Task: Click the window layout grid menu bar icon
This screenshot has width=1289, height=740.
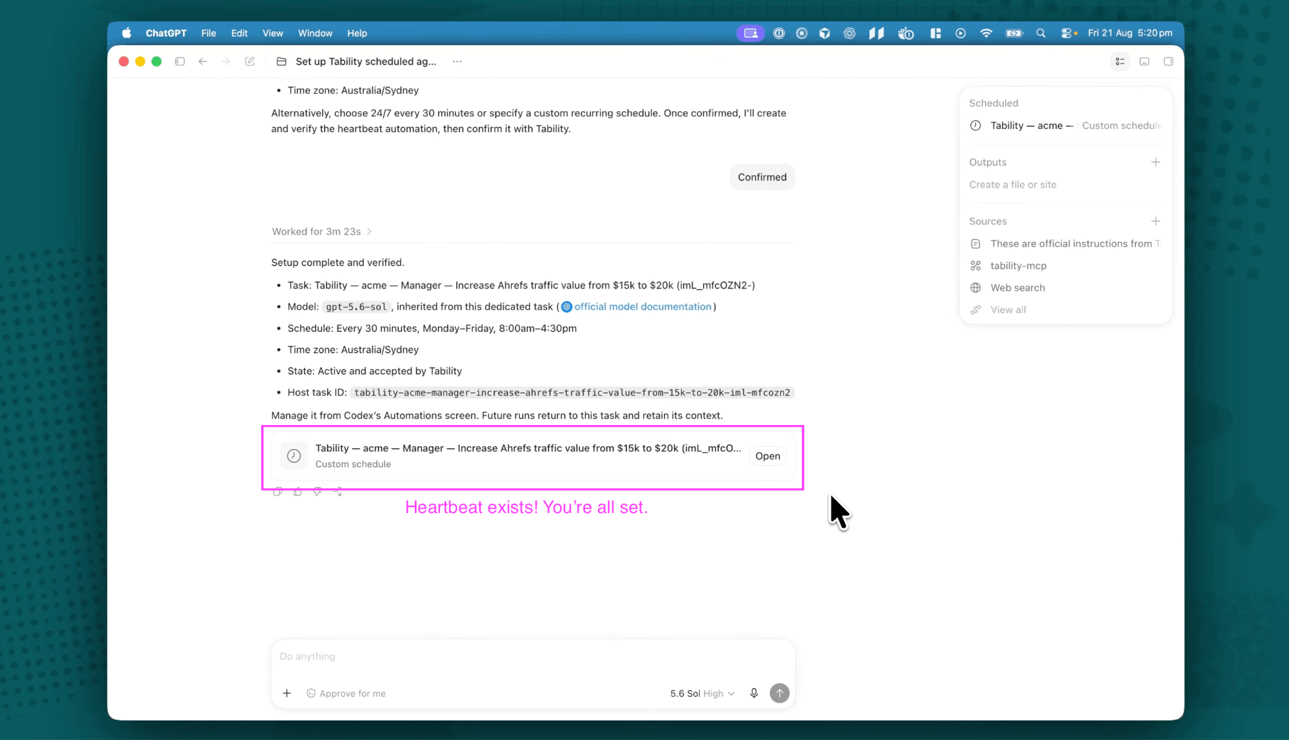Action: [x=936, y=33]
